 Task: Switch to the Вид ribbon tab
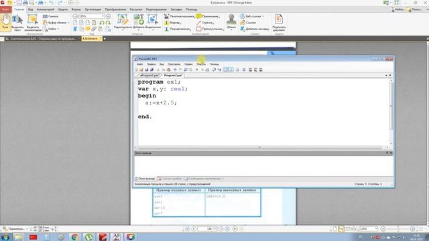[x=30, y=9]
